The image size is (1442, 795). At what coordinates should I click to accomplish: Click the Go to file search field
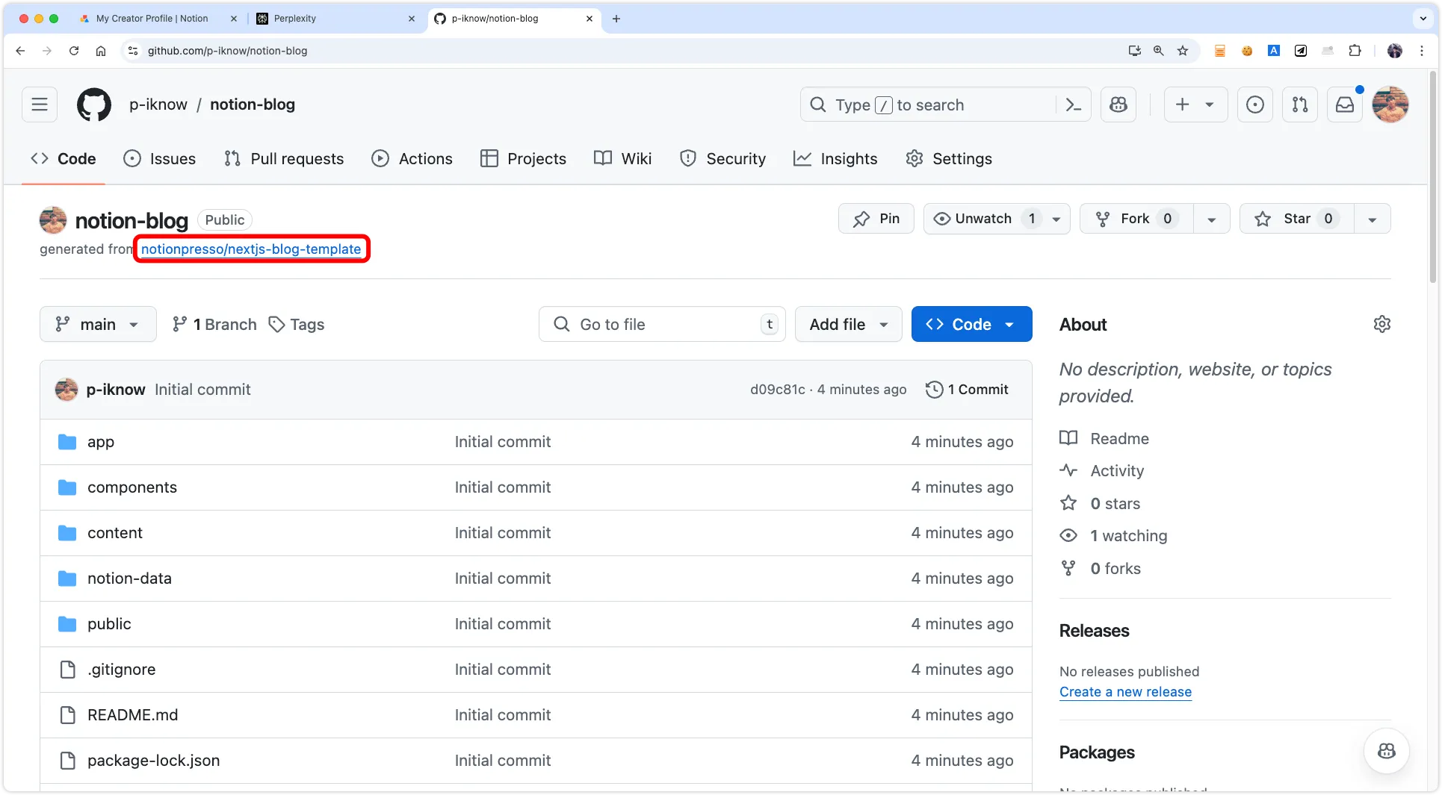661,324
